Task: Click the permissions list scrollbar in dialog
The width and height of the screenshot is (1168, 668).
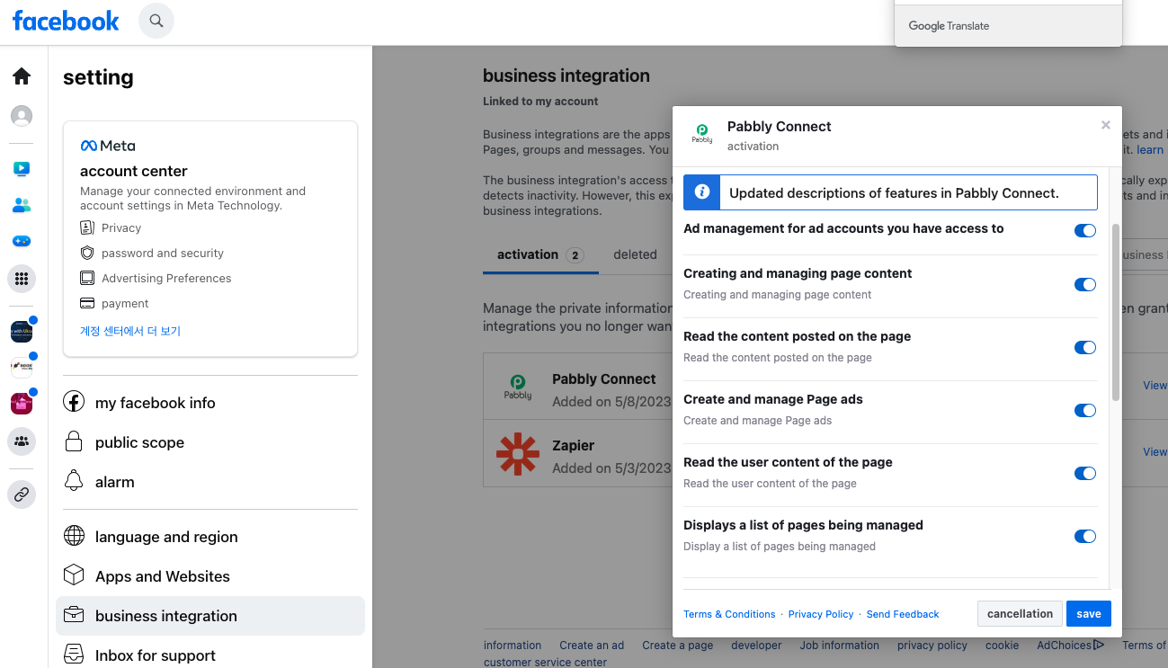Action: coord(1116,312)
